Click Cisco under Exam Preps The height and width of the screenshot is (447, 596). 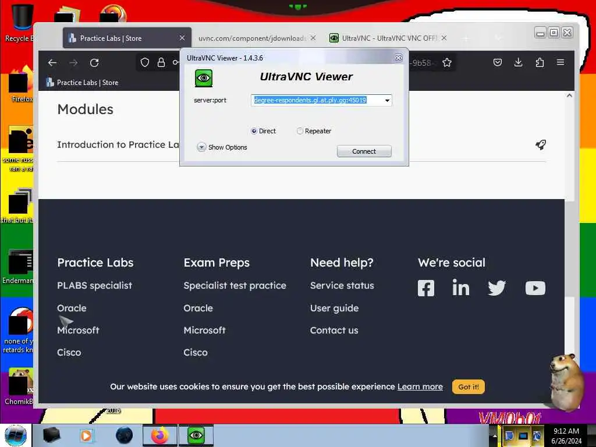(196, 352)
